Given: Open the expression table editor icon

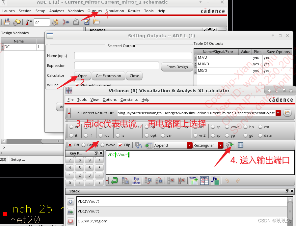Looking at the screenshot, I should pyautogui.click(x=204, y=181).
